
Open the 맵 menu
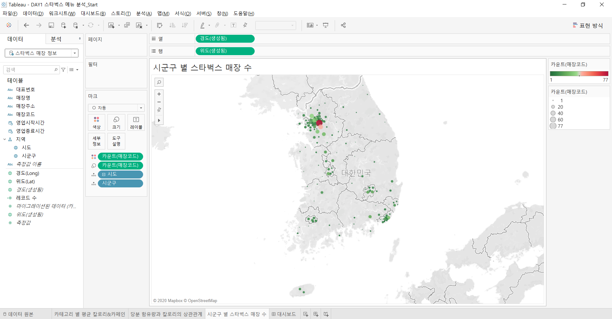pyautogui.click(x=163, y=13)
